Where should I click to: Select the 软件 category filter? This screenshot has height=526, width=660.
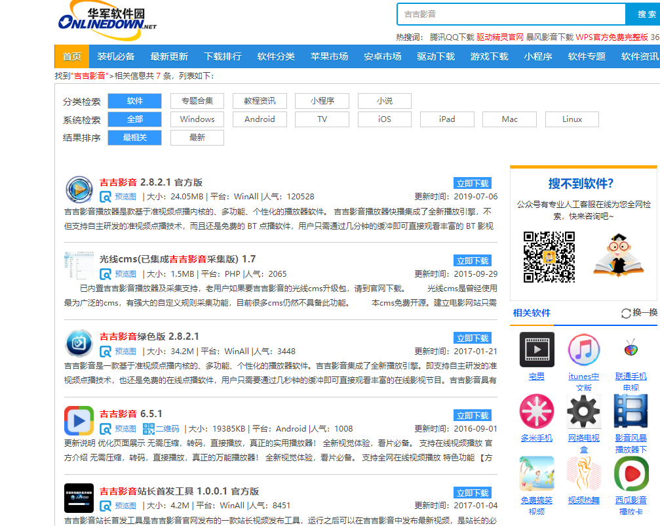135,101
